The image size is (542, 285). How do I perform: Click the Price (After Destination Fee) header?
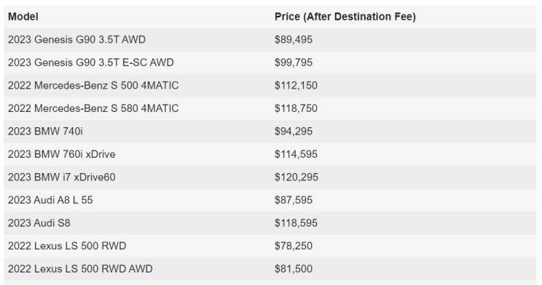tap(345, 17)
